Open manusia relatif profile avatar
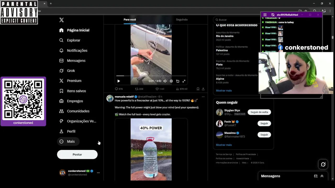This screenshot has width=335, height=188. (110, 98)
